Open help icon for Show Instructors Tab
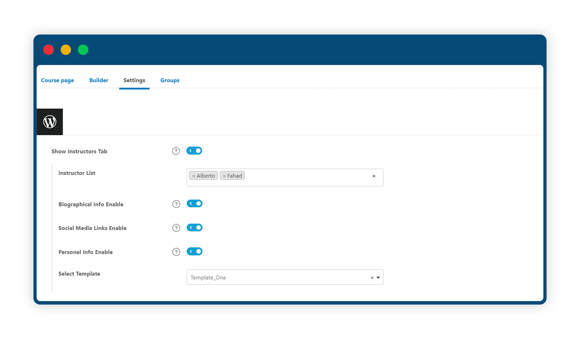This screenshot has width=580, height=339. click(176, 151)
